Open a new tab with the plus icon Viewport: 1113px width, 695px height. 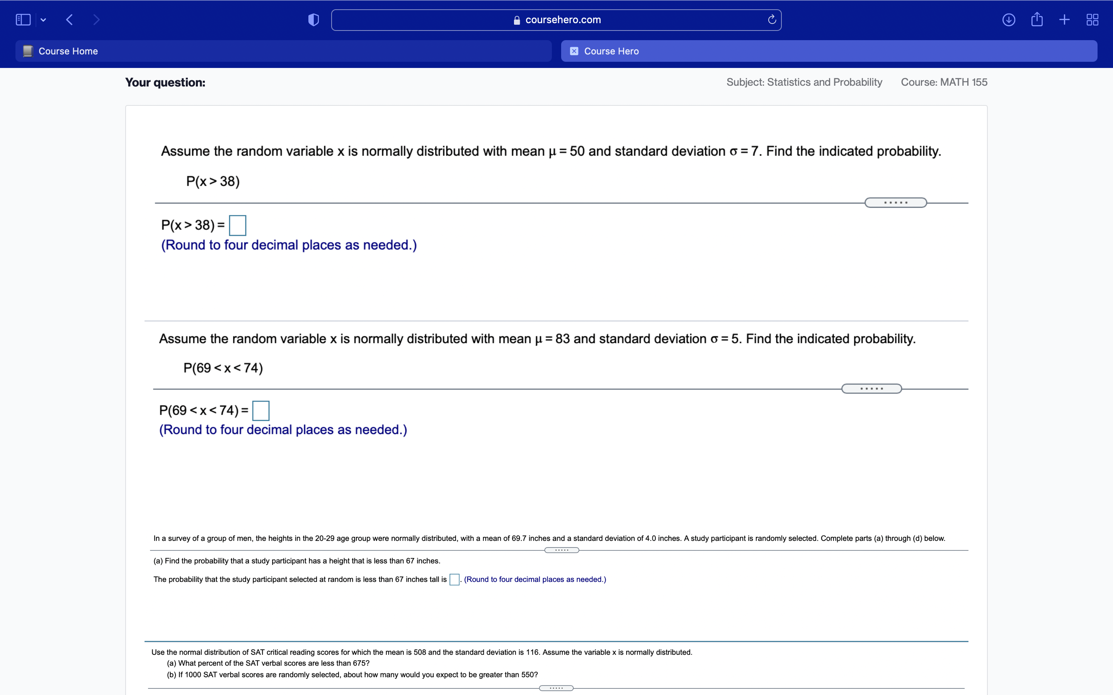click(x=1064, y=19)
